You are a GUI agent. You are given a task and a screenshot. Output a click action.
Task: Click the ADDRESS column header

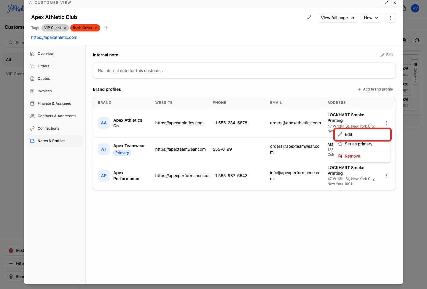[x=337, y=103]
